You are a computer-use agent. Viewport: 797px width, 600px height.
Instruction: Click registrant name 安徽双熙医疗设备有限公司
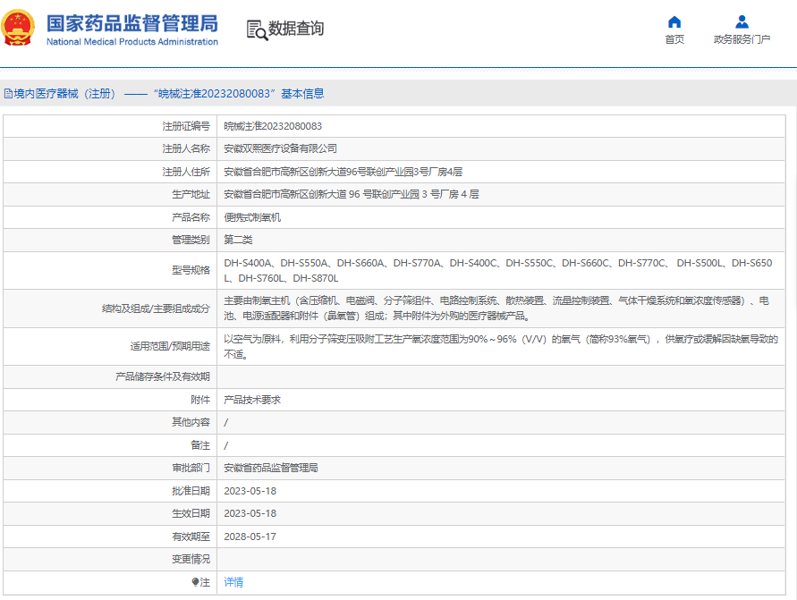tap(280, 148)
